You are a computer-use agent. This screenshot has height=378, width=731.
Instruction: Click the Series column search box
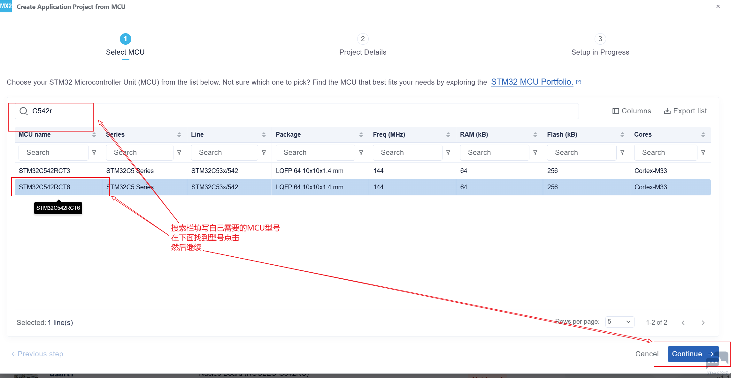140,153
